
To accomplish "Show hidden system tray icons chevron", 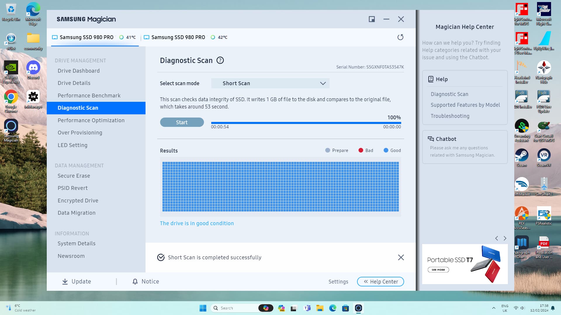I will [x=494, y=308].
